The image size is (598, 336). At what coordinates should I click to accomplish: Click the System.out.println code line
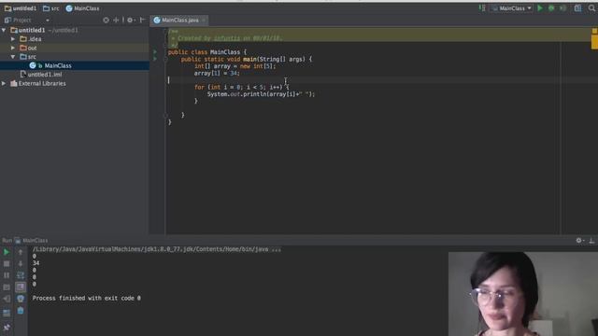[x=262, y=93]
